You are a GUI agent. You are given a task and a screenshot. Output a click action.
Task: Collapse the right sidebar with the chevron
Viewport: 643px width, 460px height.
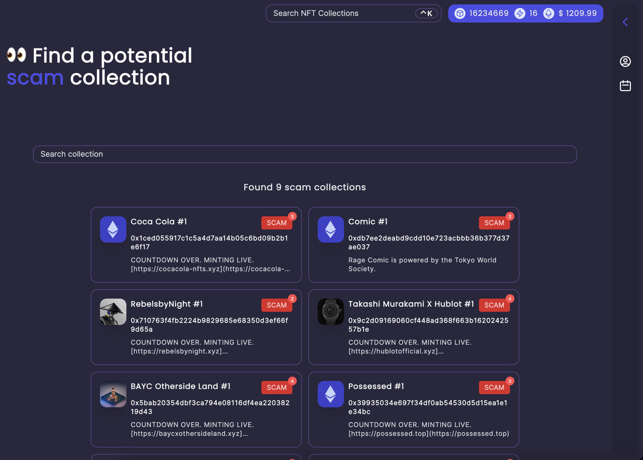[x=625, y=22]
